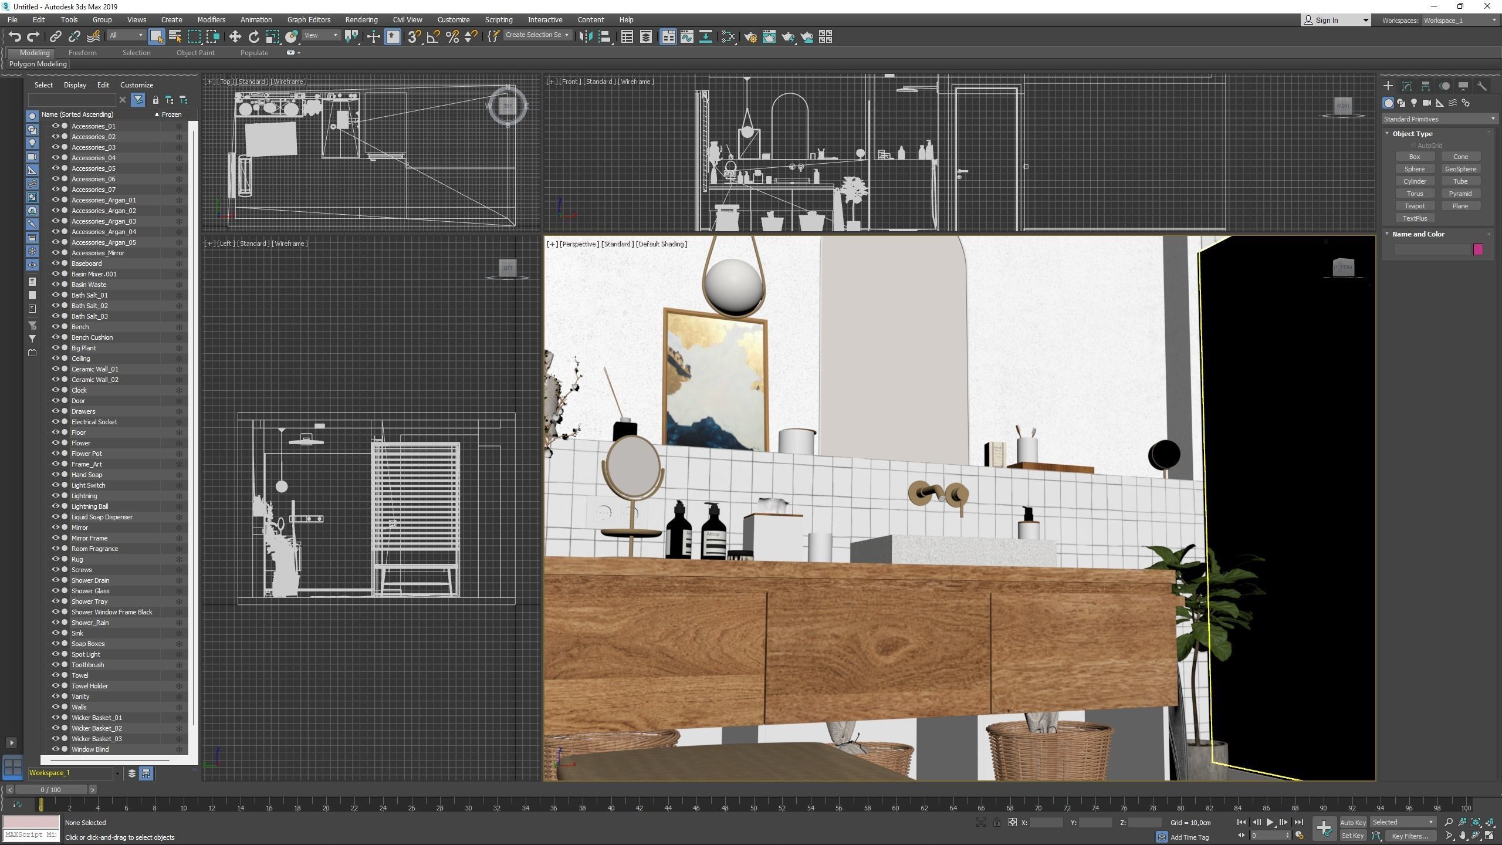Click the Undo arrow in the main toolbar

coord(15,37)
